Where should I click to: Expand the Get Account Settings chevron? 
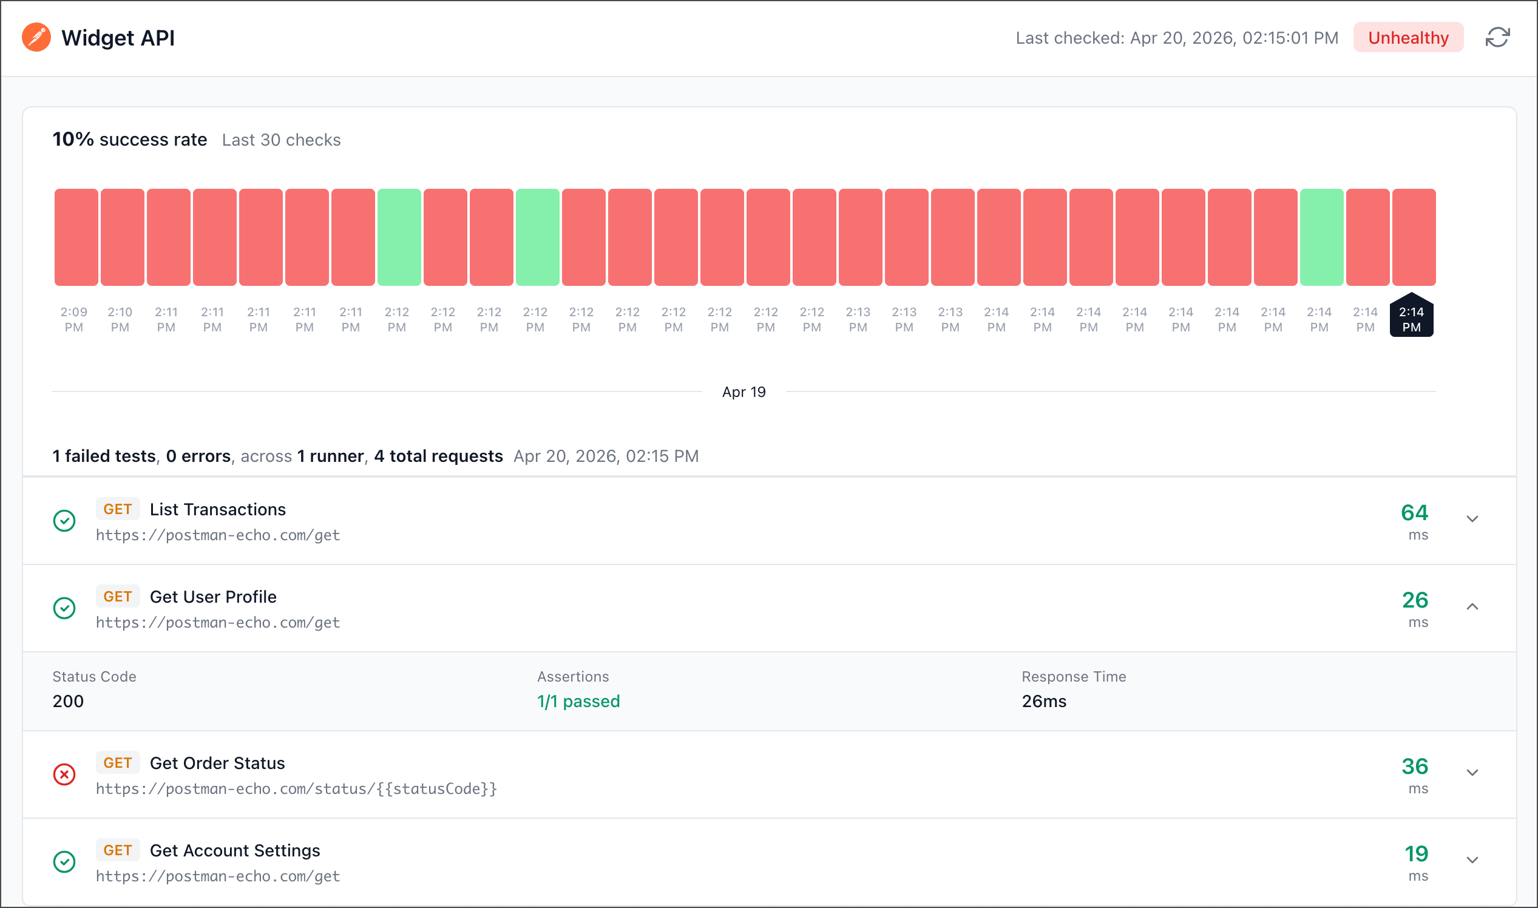point(1472,861)
